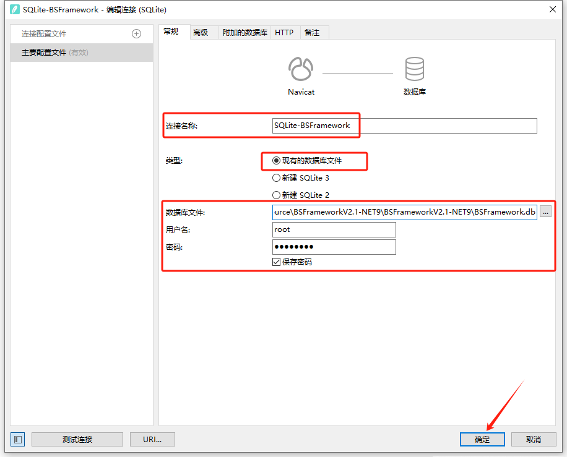Click the Navicat logo icon
Screen dimensions: 567x457
tap(301, 69)
